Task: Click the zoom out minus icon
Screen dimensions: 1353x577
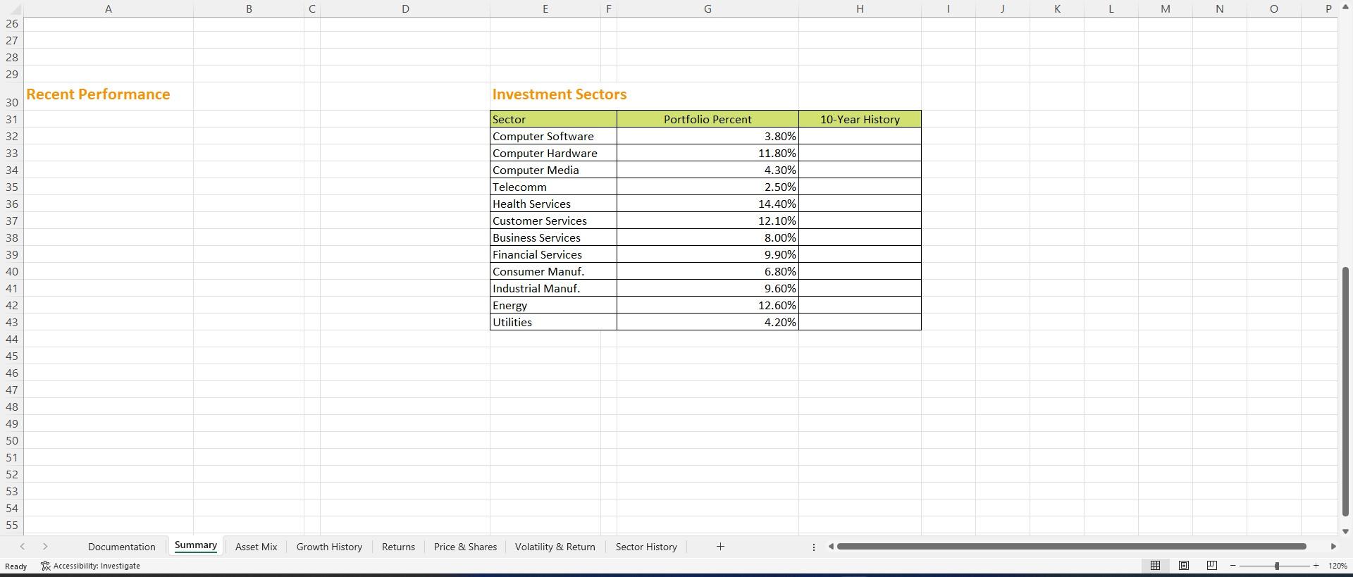Action: pyautogui.click(x=1232, y=566)
